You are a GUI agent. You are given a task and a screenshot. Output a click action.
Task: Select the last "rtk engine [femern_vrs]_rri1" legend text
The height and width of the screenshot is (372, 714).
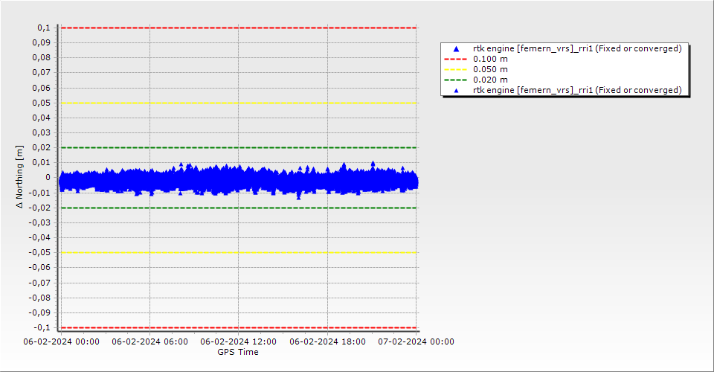[x=577, y=90]
